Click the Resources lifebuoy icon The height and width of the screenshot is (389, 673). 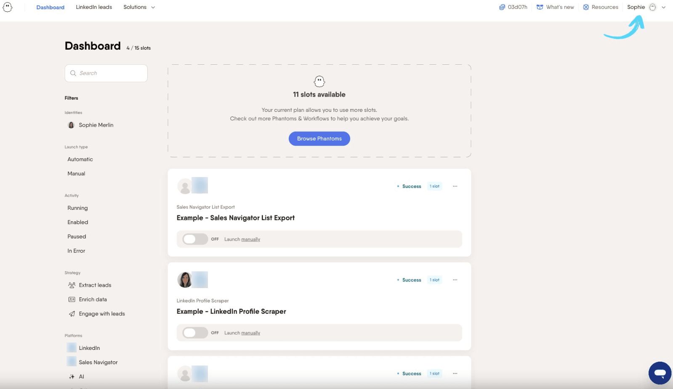coord(586,7)
